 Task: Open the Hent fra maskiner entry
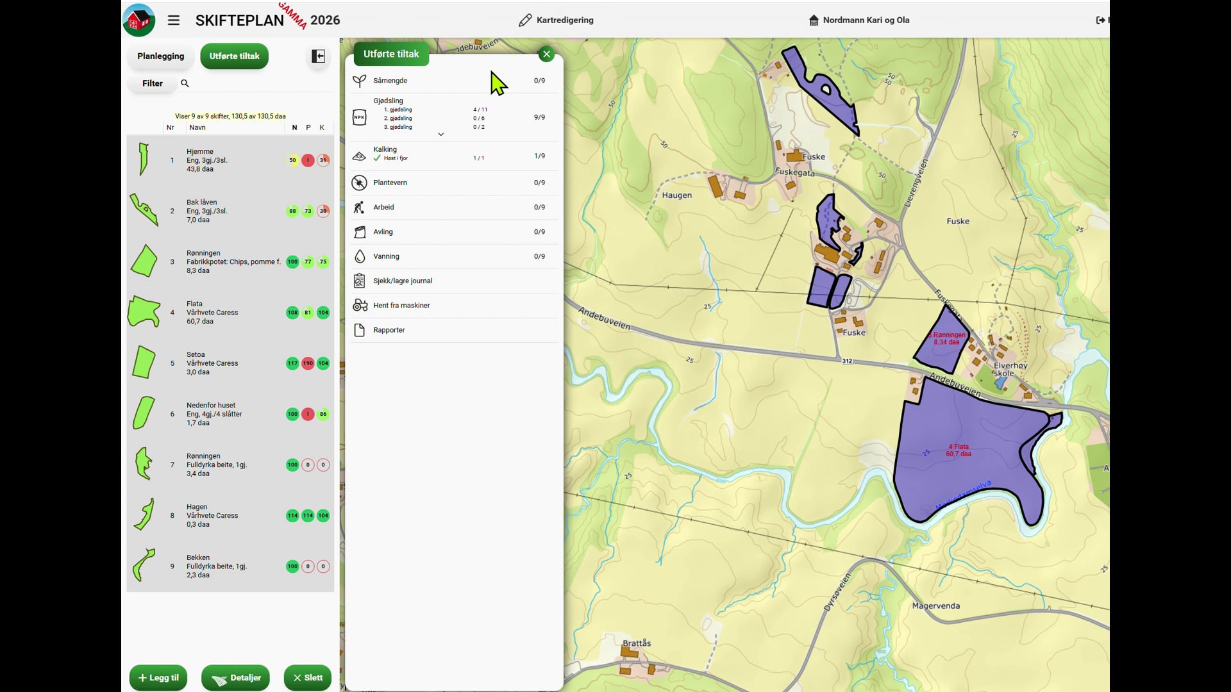(x=453, y=306)
